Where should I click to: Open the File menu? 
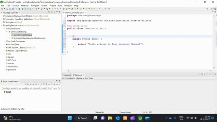tap(3, 5)
